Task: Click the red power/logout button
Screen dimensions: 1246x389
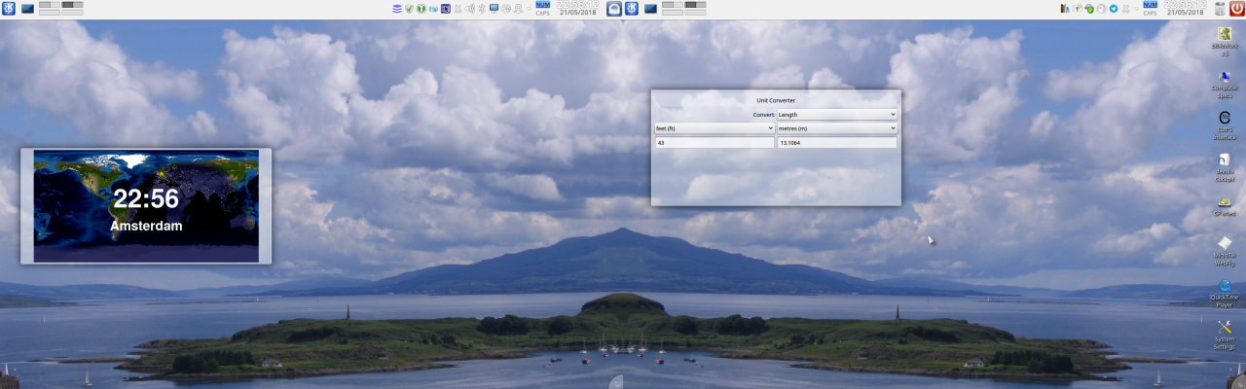Action: (1236, 9)
